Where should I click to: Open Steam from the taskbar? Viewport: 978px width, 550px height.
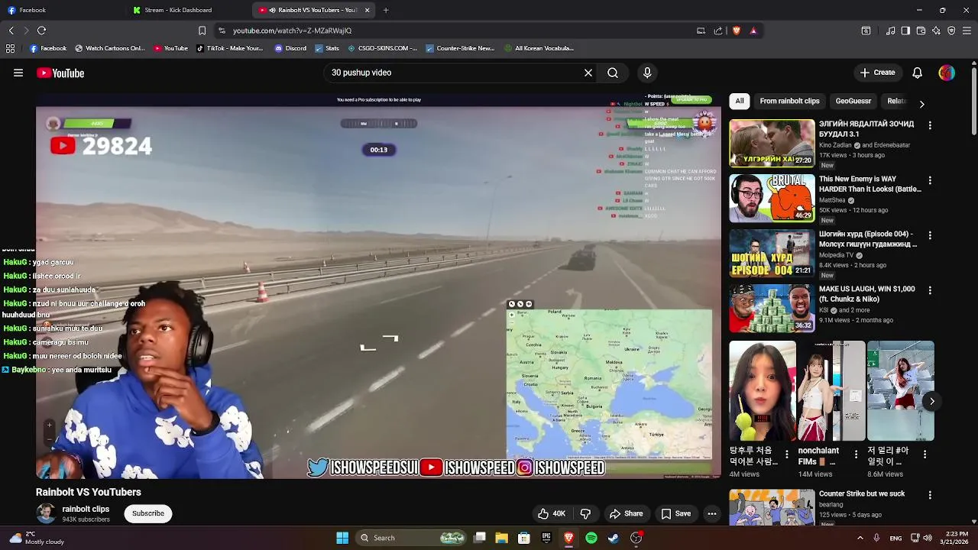coord(614,538)
